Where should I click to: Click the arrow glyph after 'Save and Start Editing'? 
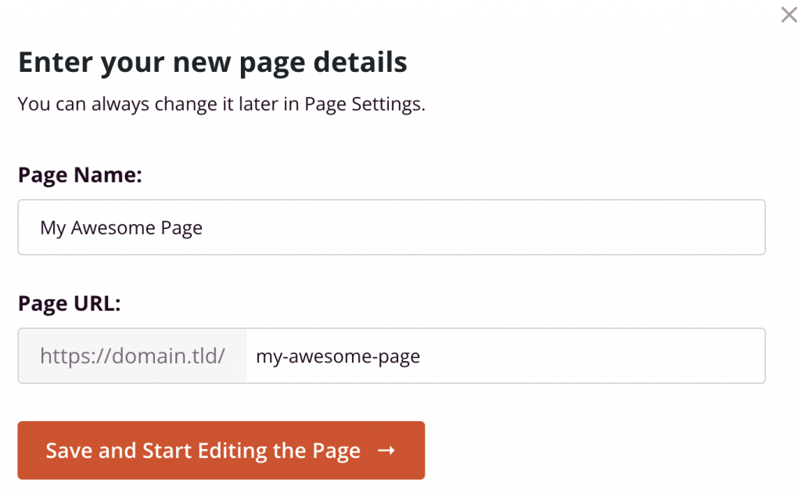pyautogui.click(x=385, y=450)
